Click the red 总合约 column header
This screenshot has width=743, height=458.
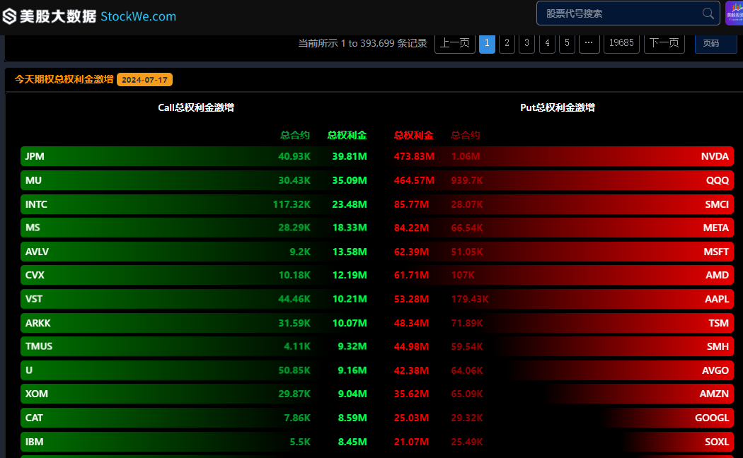(466, 135)
